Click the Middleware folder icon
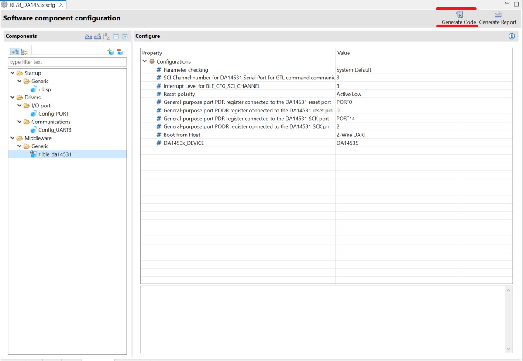 tap(20, 138)
